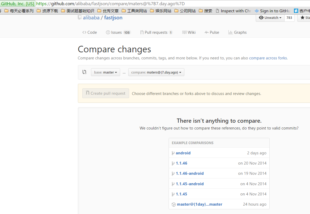Click the Create pull request button

coord(106,93)
